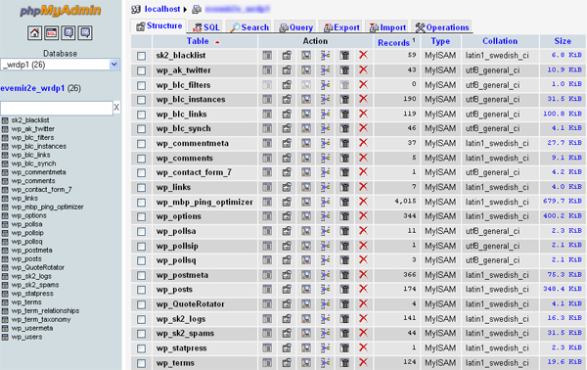Insert row into wp_mbp_ping_optimizer
This screenshot has height=370, width=587.
click(326, 202)
